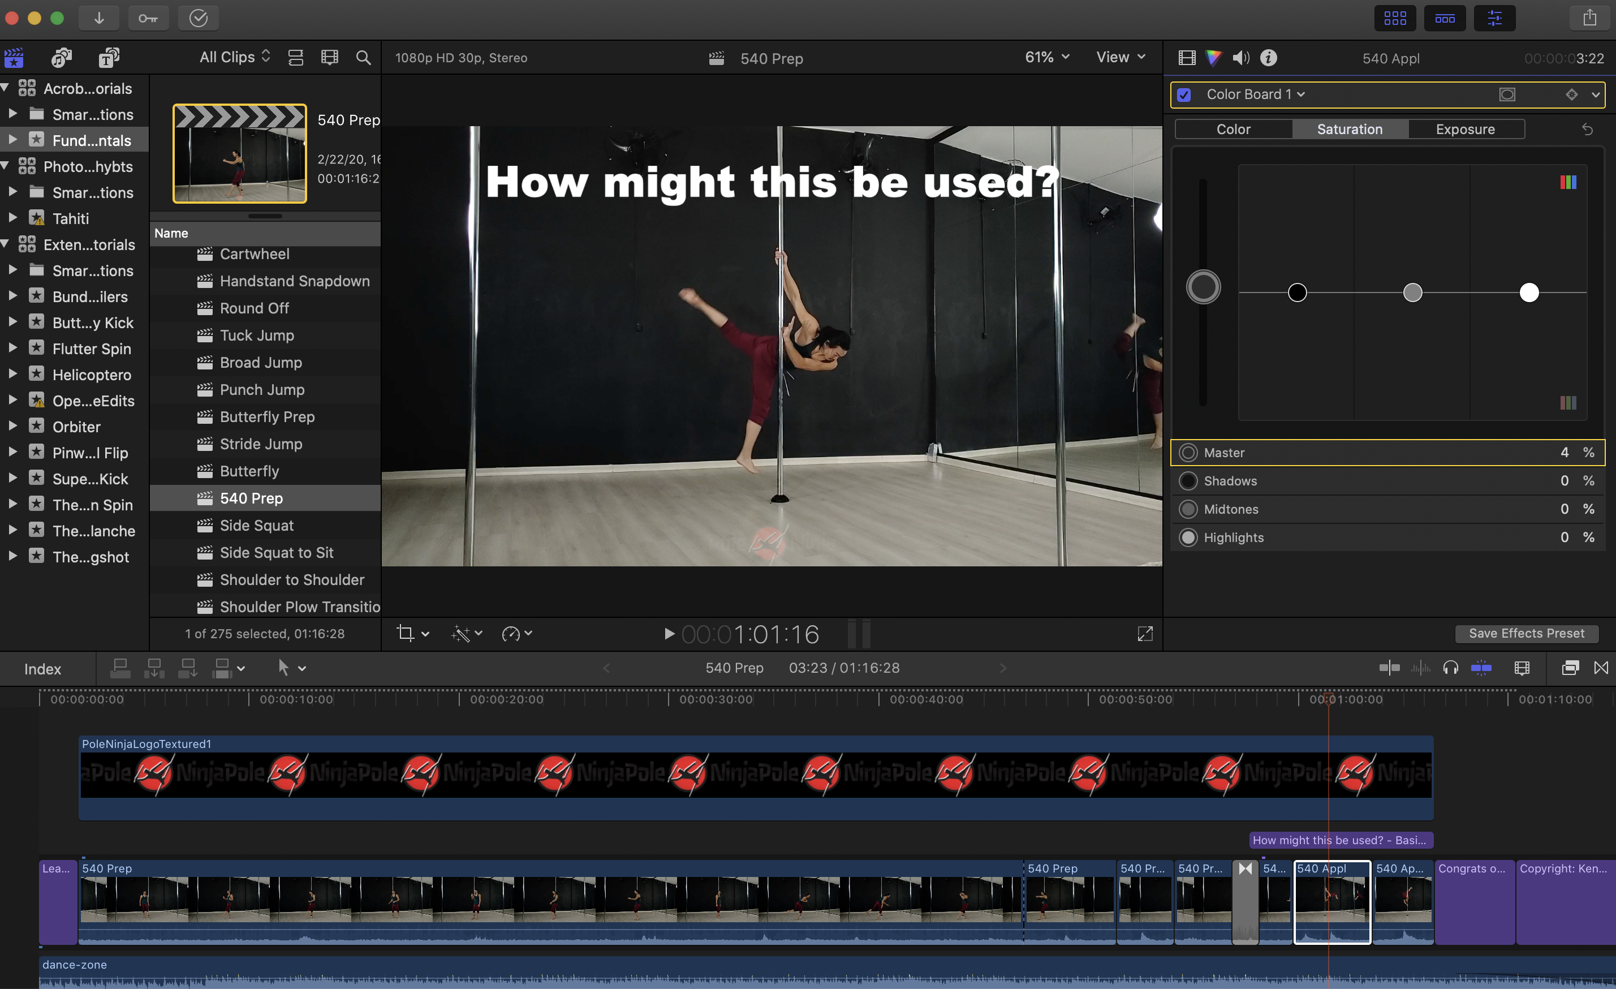Select Tuck Jump clip in list
This screenshot has height=989, width=1616.
[x=265, y=335]
